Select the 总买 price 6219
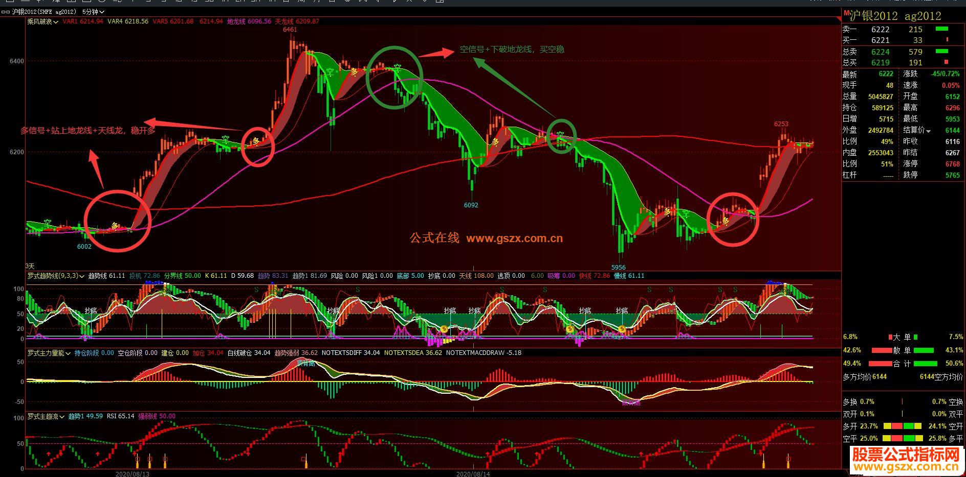Screen dimensions: 966x477 [881, 63]
